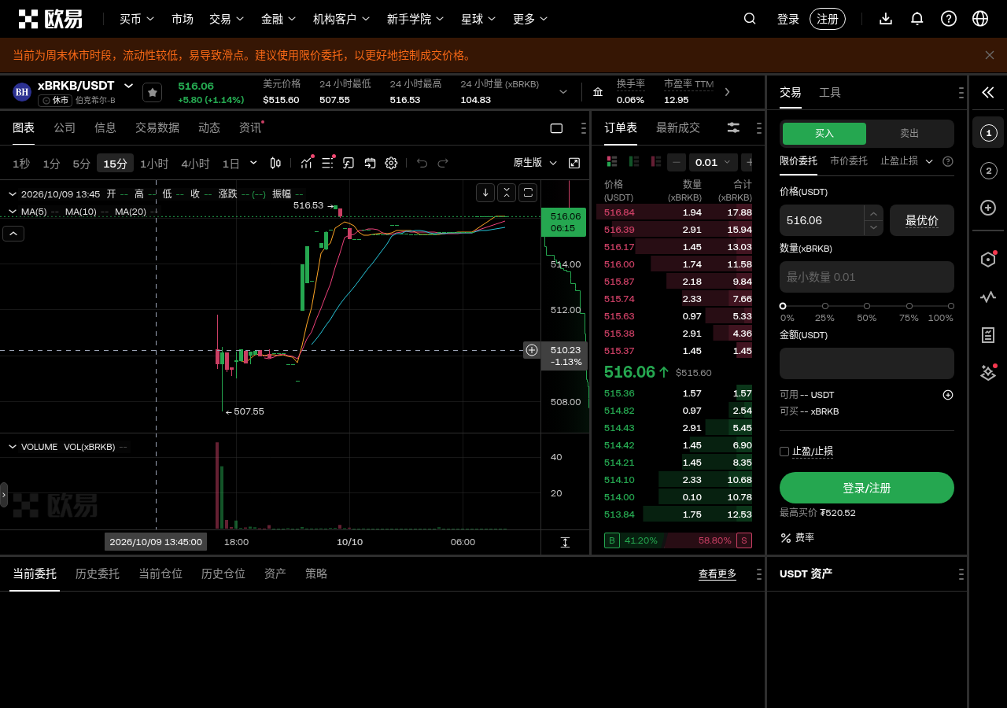Expand the xBRKB/USDT pair selector arrow
The image size is (1007, 708).
[128, 86]
